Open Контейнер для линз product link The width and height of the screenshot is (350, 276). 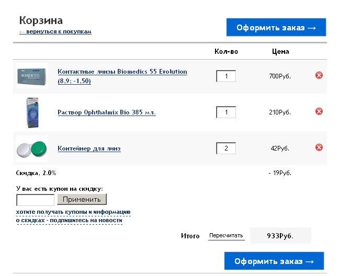click(89, 148)
